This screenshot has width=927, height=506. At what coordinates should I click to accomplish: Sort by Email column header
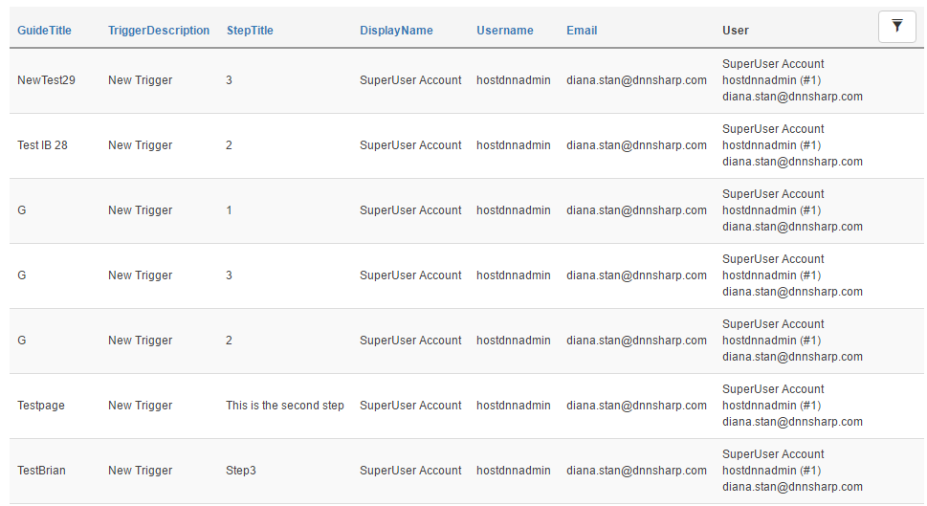pos(582,31)
